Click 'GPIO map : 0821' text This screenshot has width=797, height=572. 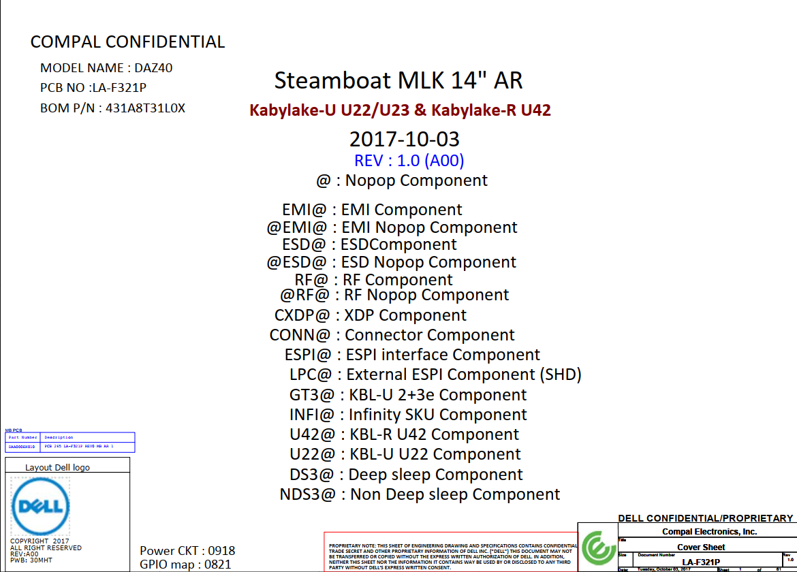pyautogui.click(x=185, y=565)
